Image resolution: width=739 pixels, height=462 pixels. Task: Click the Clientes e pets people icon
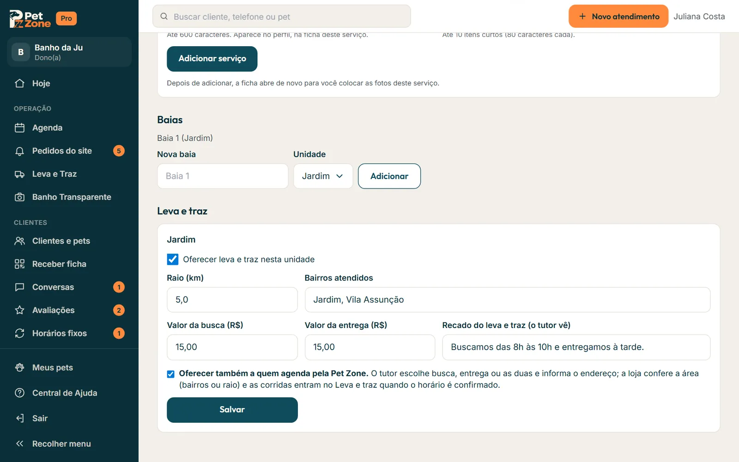19,241
